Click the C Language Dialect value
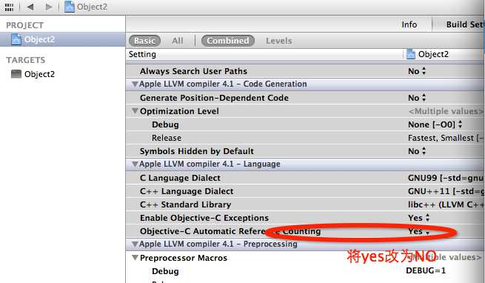Viewport: 485px width, 283px height. coord(446,178)
